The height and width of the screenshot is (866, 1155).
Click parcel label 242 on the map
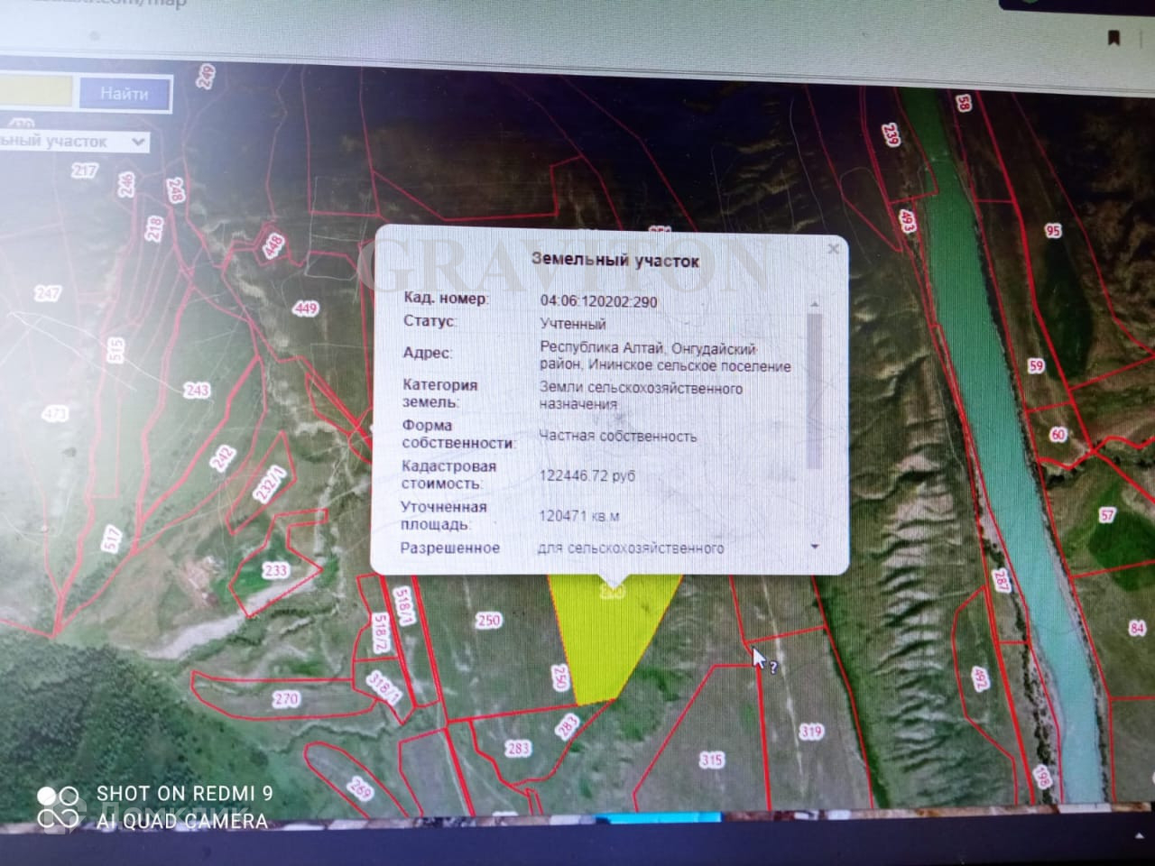[x=222, y=457]
